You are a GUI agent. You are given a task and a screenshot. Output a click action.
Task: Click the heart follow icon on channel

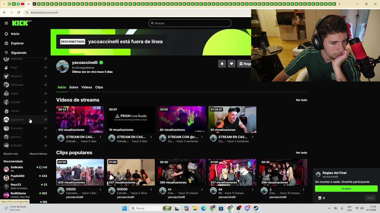click(x=232, y=64)
